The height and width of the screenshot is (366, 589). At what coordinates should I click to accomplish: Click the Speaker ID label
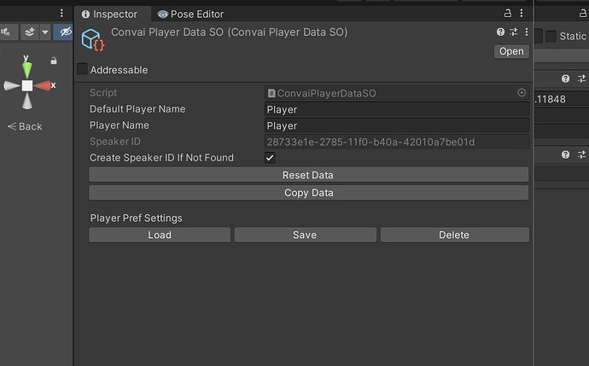coord(115,142)
